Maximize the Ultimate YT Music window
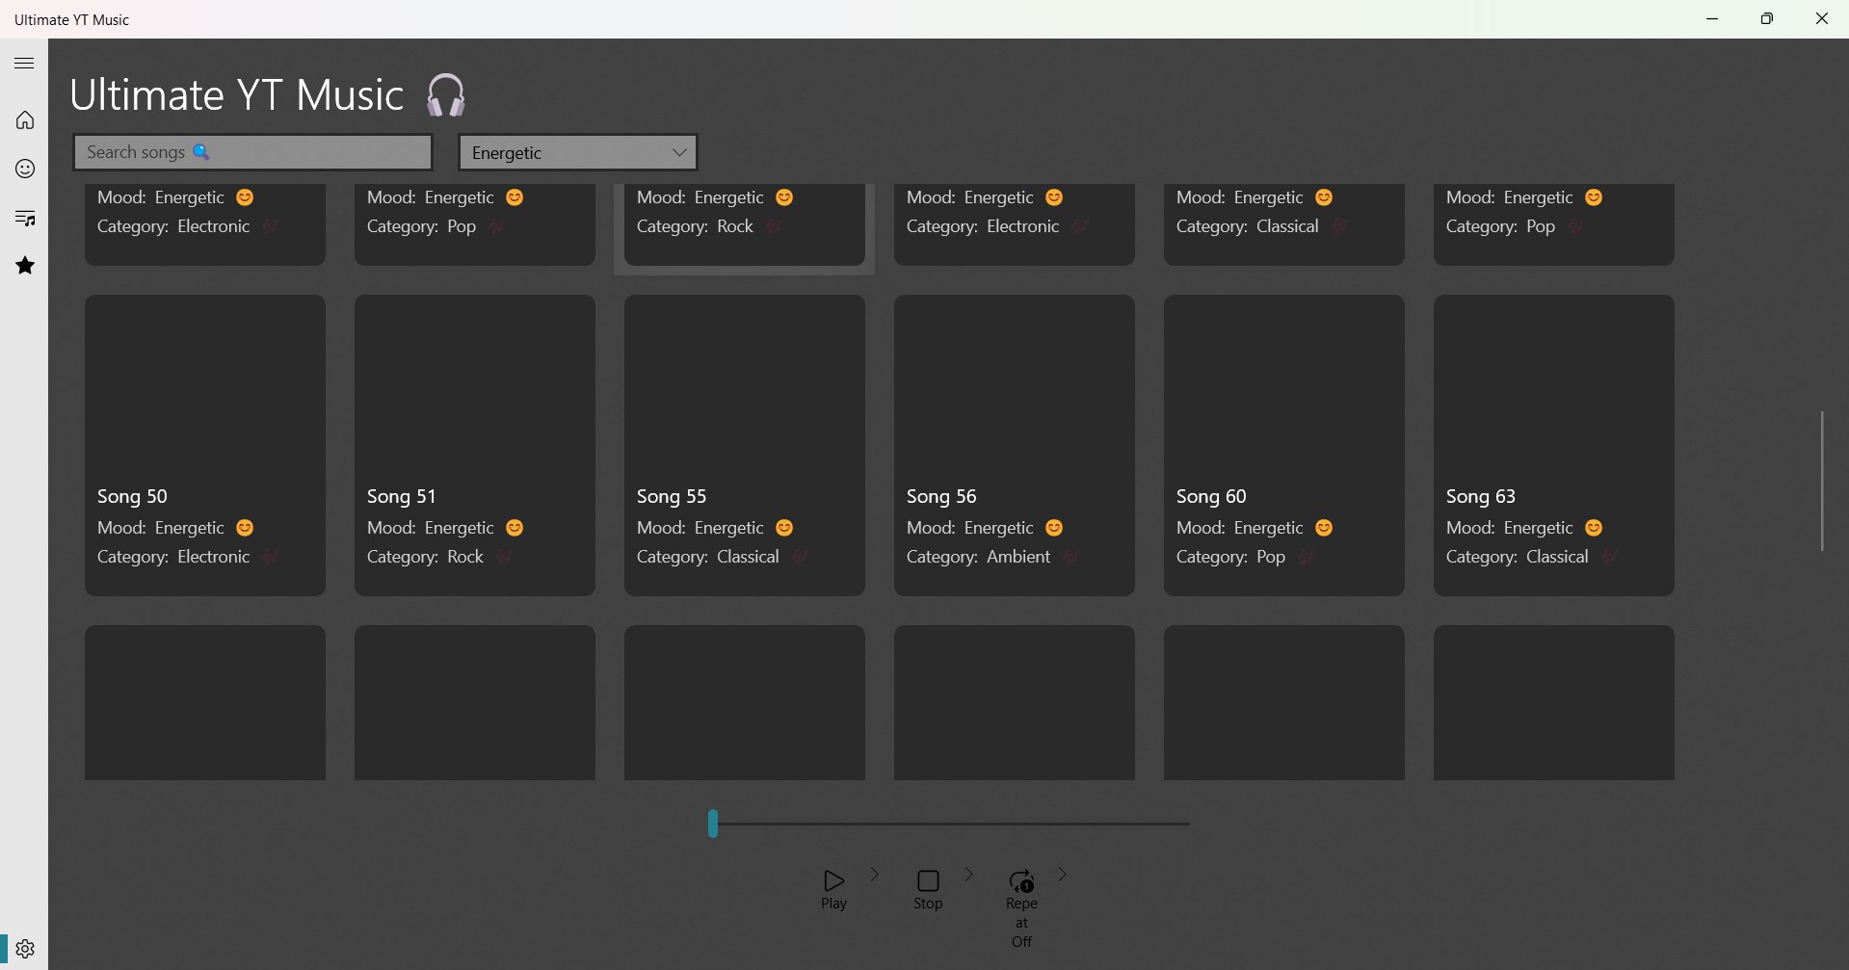This screenshot has height=970, width=1849. 1767,18
